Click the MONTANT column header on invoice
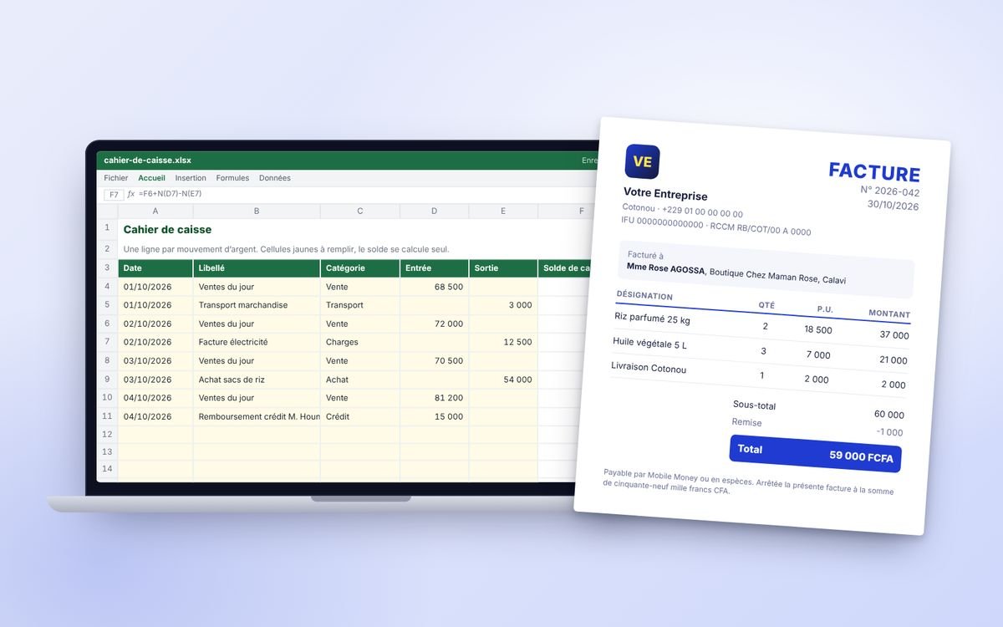This screenshot has height=627, width=1003. pyautogui.click(x=889, y=313)
